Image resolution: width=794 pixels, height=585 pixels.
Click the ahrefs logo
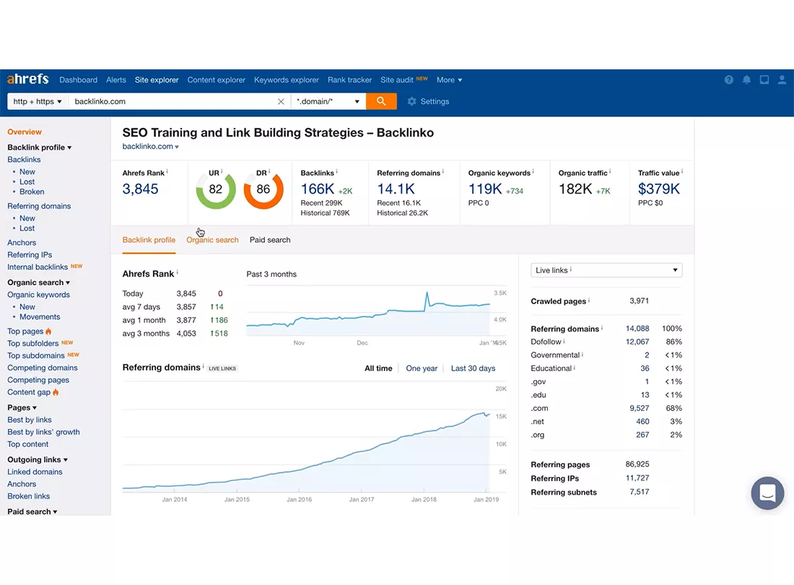click(x=28, y=79)
